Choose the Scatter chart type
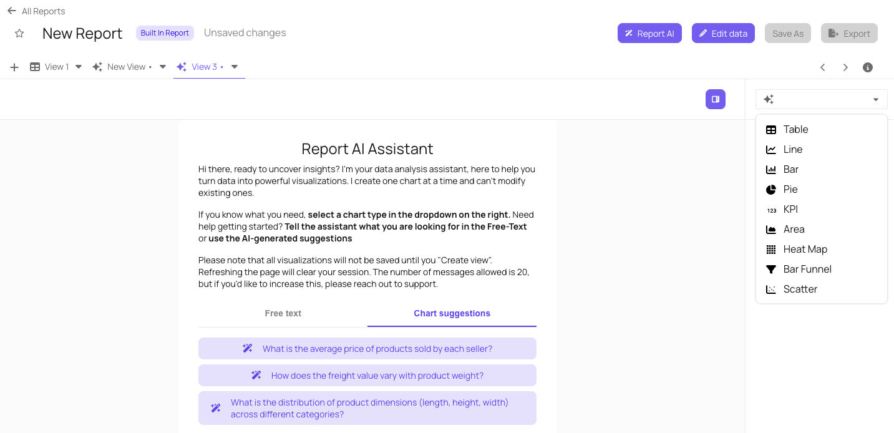 click(800, 289)
